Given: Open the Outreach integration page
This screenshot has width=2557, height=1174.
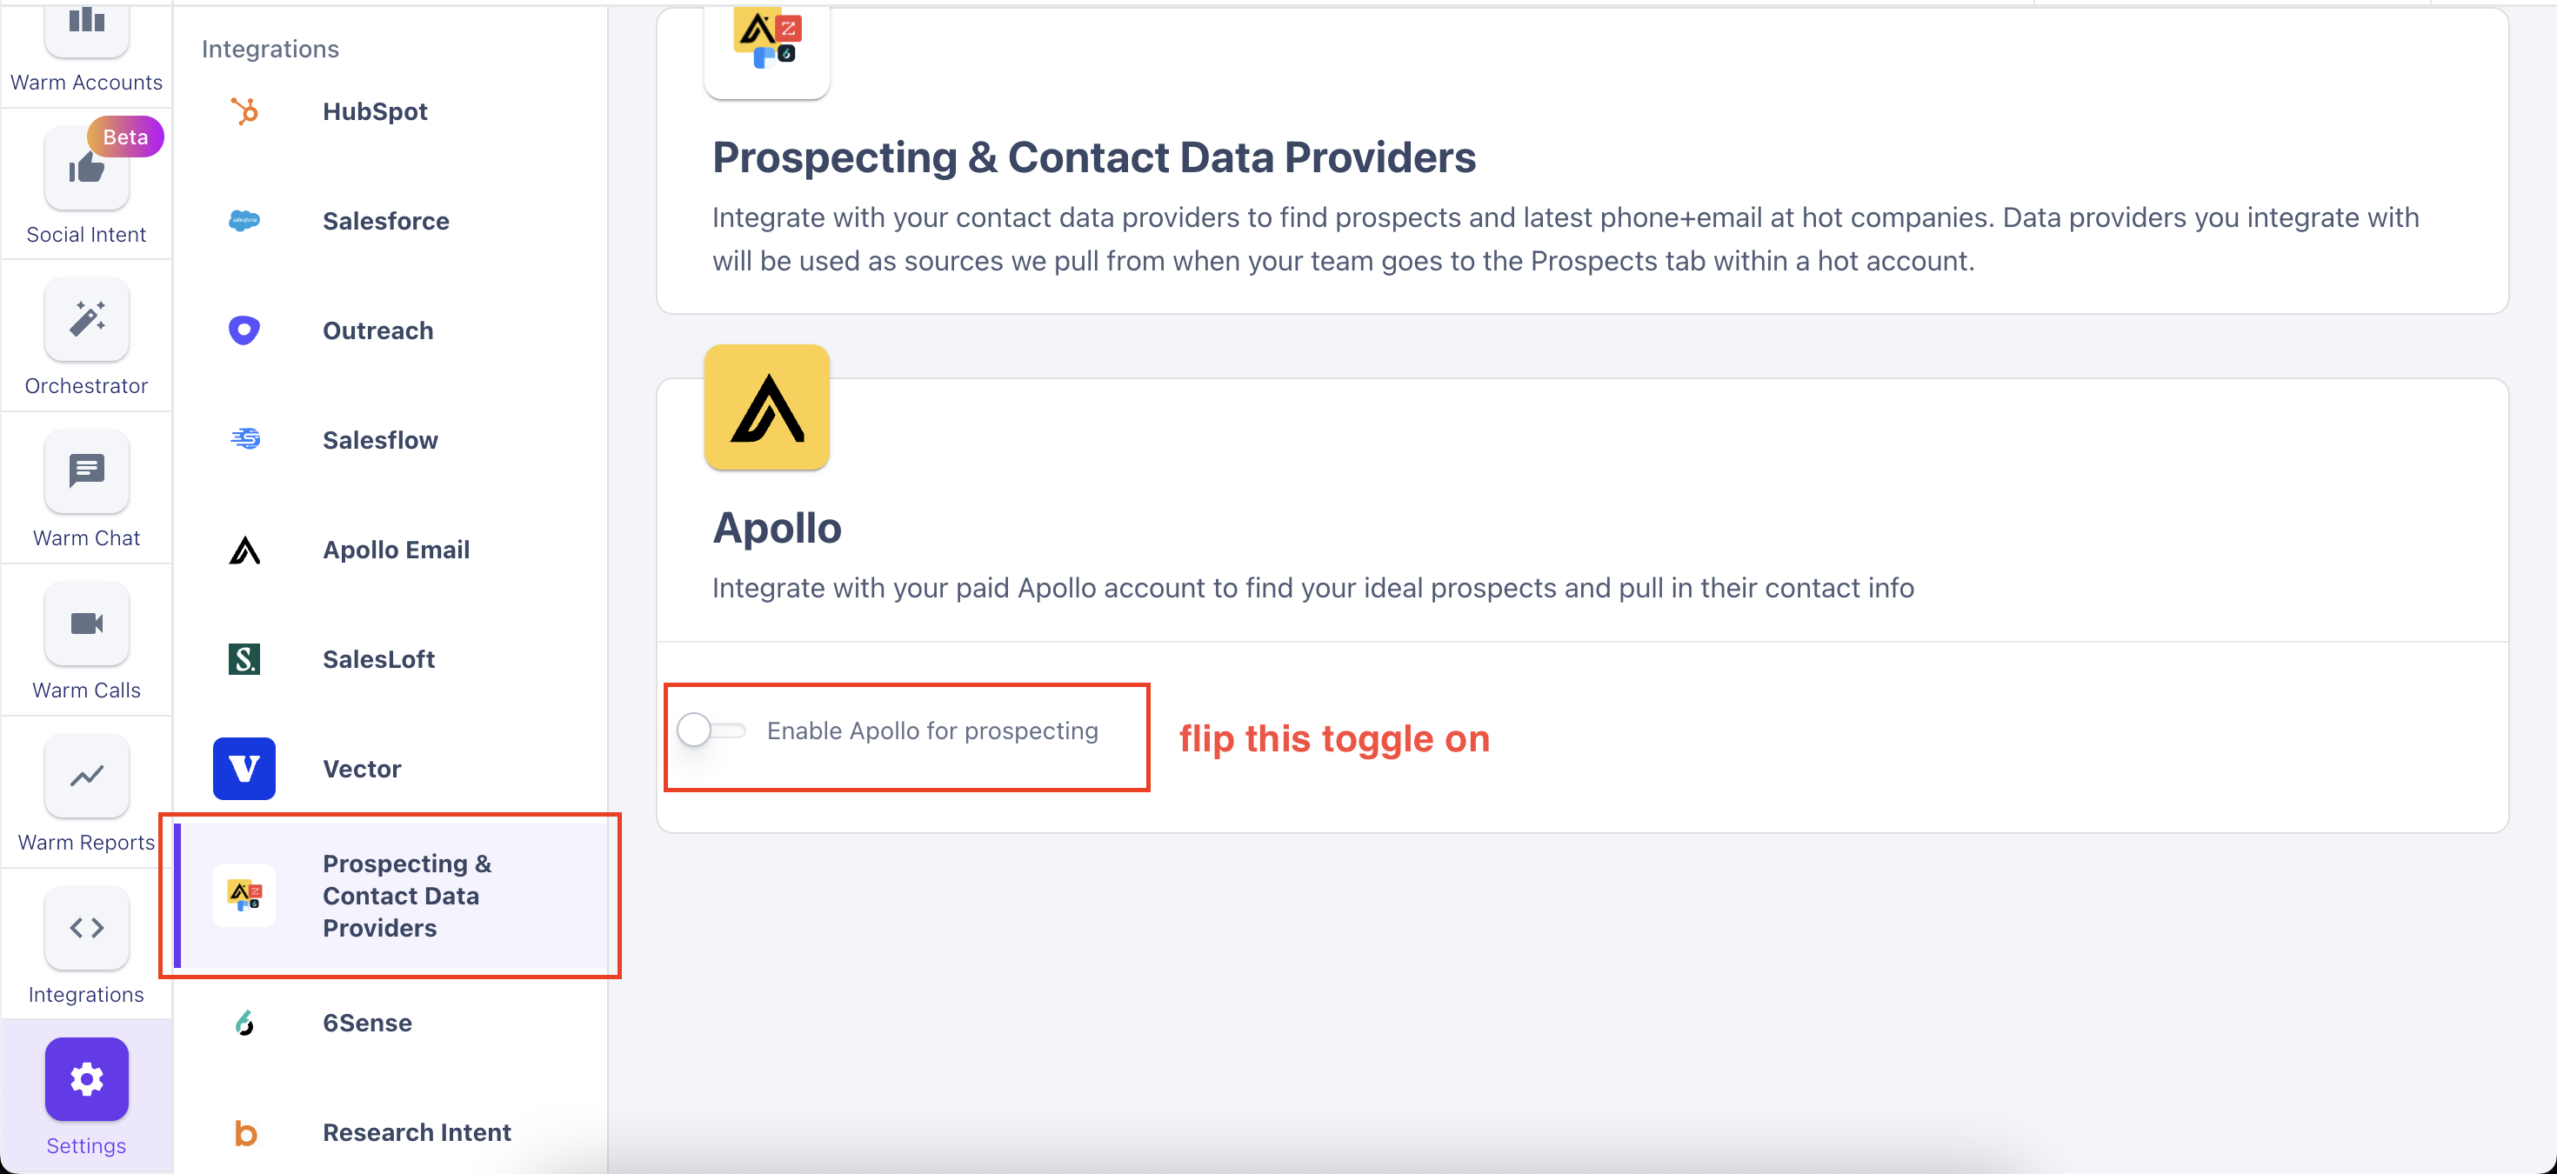Looking at the screenshot, I should 377,330.
